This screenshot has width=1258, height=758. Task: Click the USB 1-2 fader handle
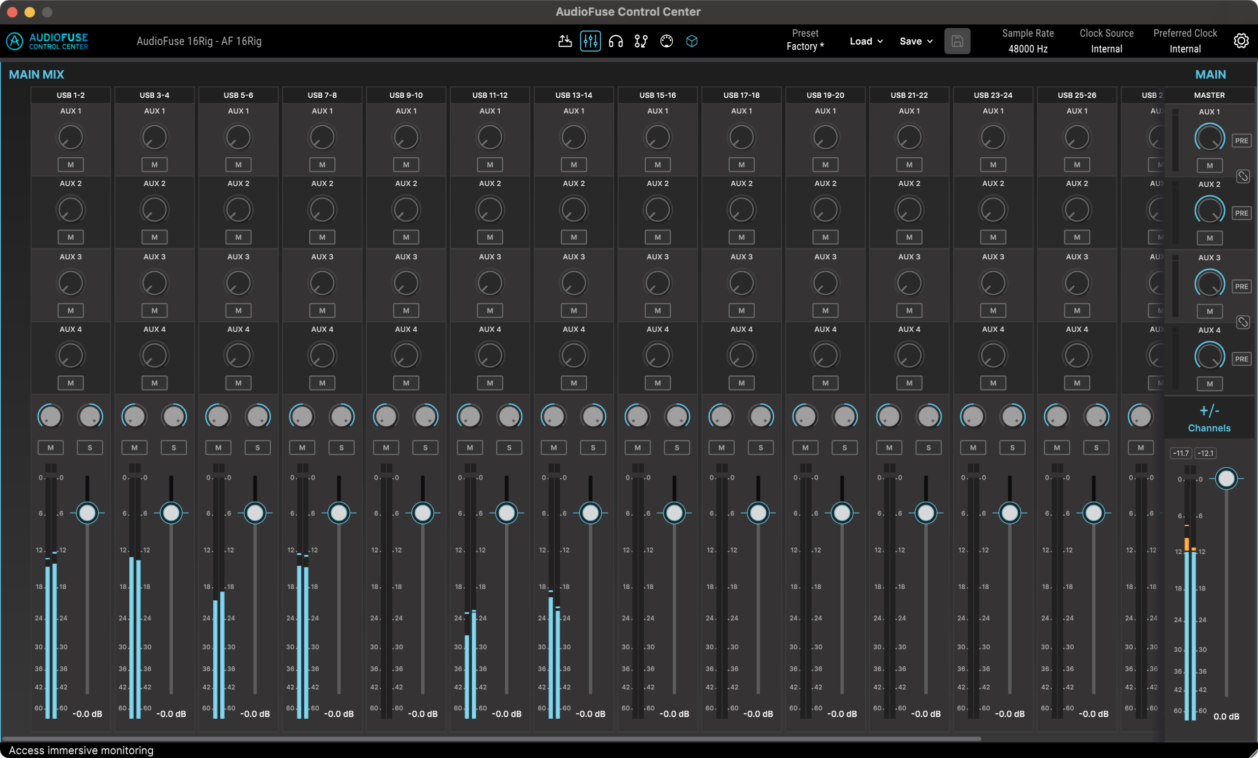coord(87,513)
